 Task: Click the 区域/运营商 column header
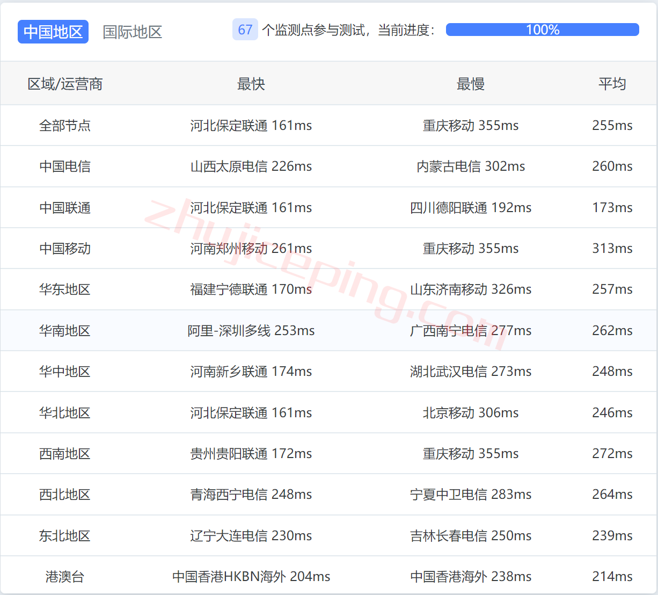[65, 84]
